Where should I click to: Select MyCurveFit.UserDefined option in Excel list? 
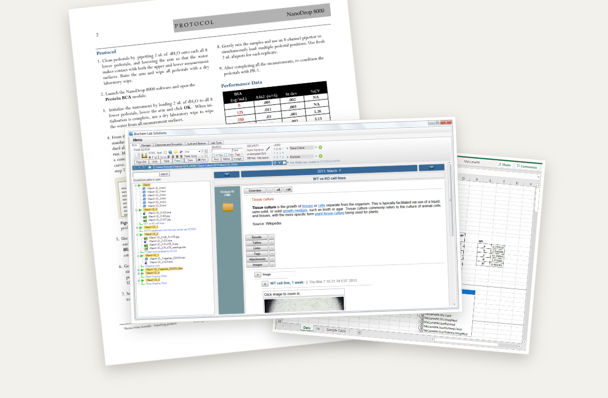tap(439, 323)
